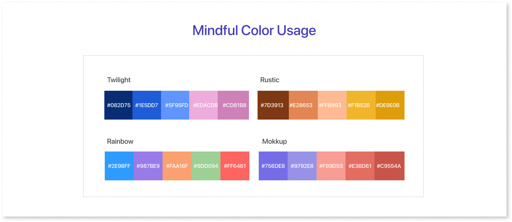Select the #E36D61 coral swatch
Viewport: 512px width, 222px height.
click(360, 166)
